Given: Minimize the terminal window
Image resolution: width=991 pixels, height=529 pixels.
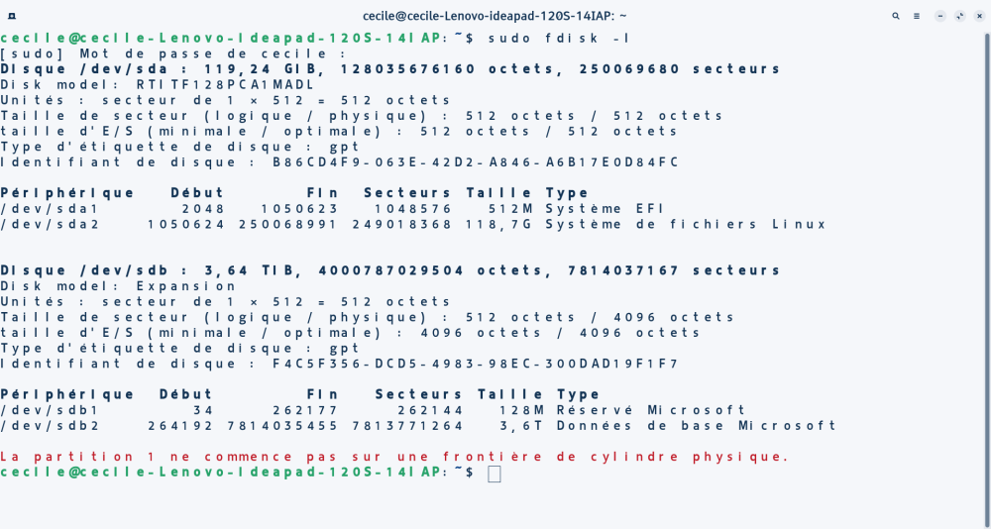Looking at the screenshot, I should [938, 16].
